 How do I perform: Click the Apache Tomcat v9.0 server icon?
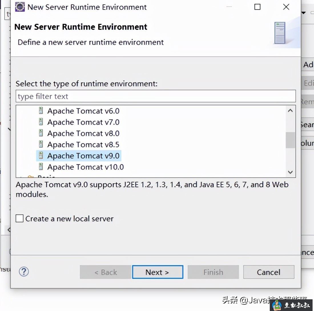41,155
